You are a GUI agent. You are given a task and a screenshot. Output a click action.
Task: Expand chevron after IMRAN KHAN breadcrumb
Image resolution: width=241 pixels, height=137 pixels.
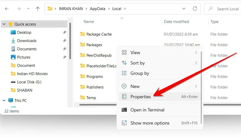tap(86, 9)
